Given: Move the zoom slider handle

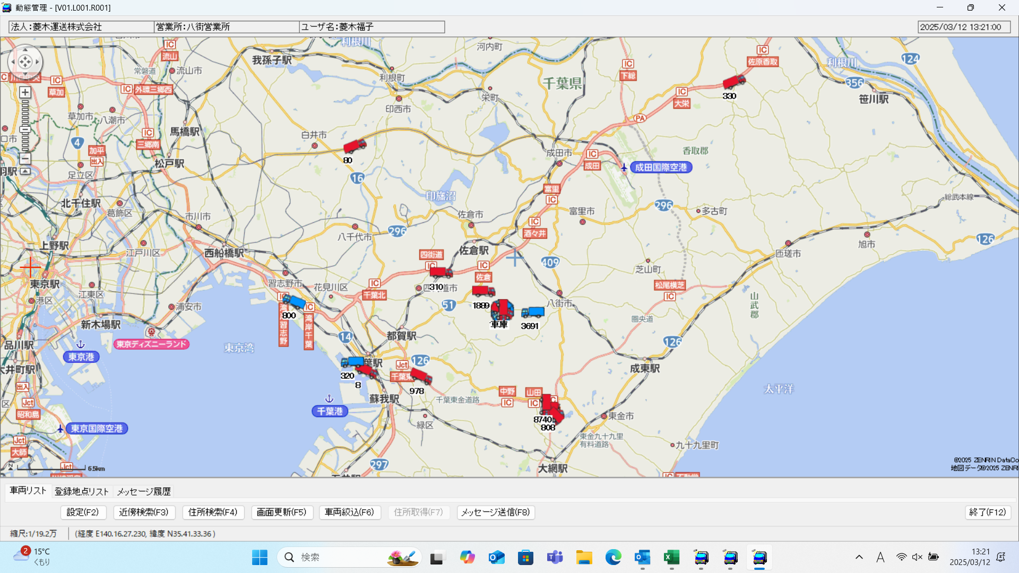Looking at the screenshot, I should [x=25, y=129].
